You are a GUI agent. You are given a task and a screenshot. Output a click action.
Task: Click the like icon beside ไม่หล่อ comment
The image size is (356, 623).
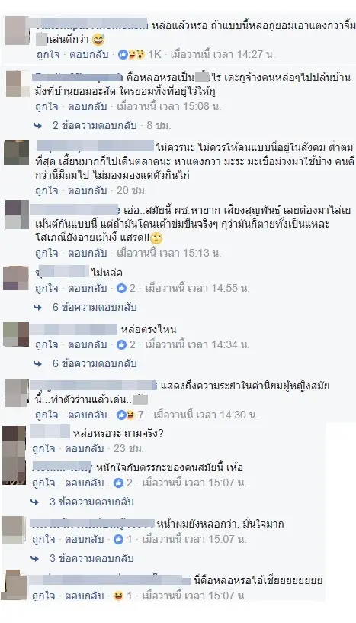coord(121,288)
